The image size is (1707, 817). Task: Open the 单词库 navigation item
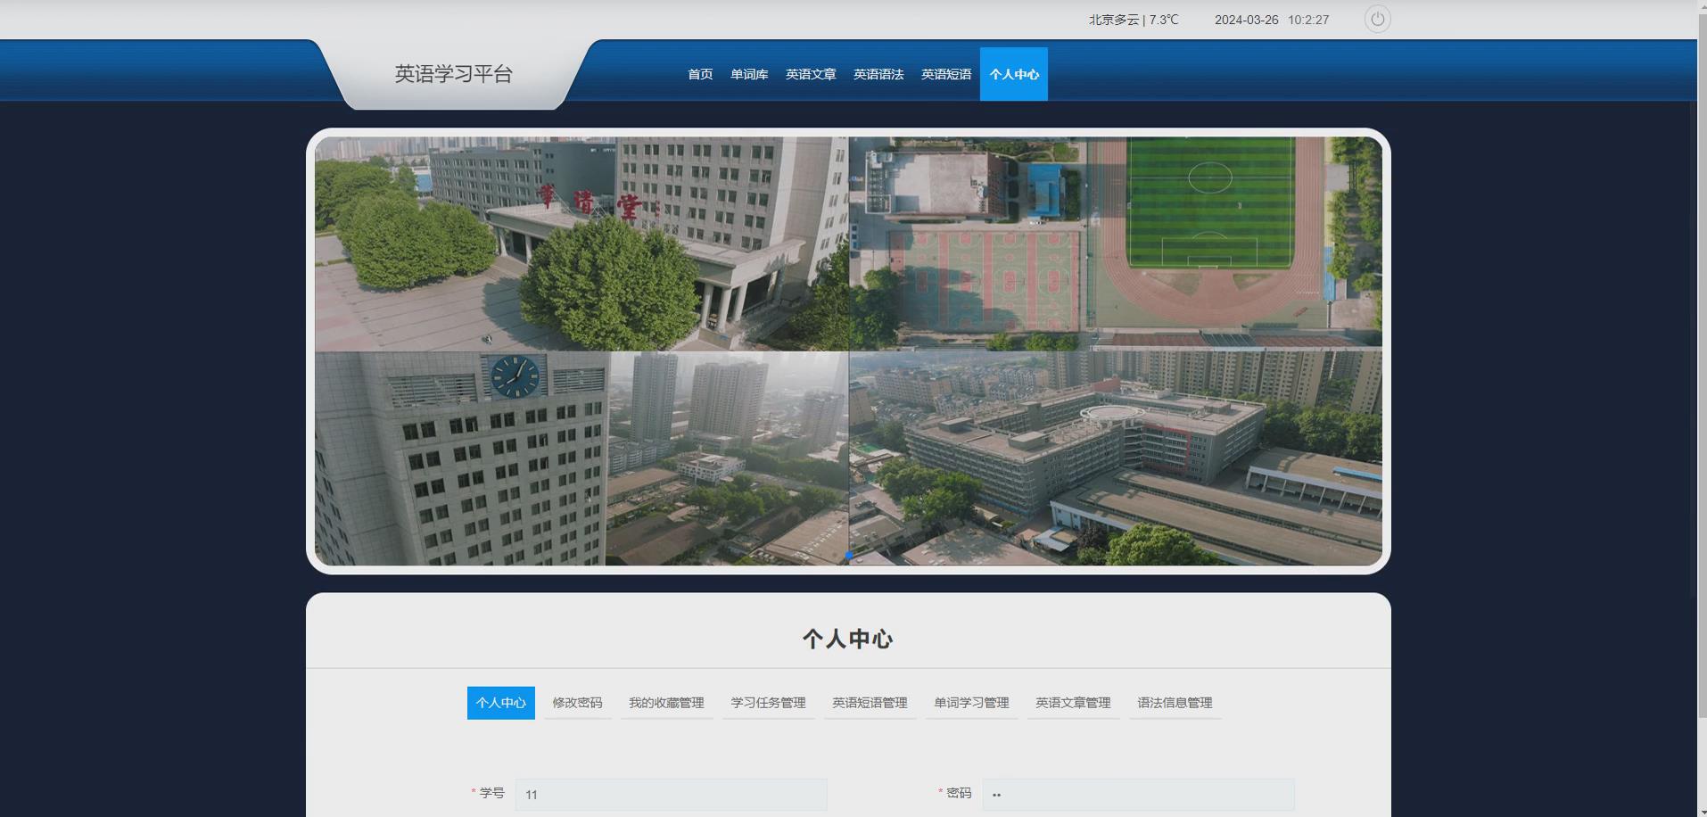click(748, 74)
